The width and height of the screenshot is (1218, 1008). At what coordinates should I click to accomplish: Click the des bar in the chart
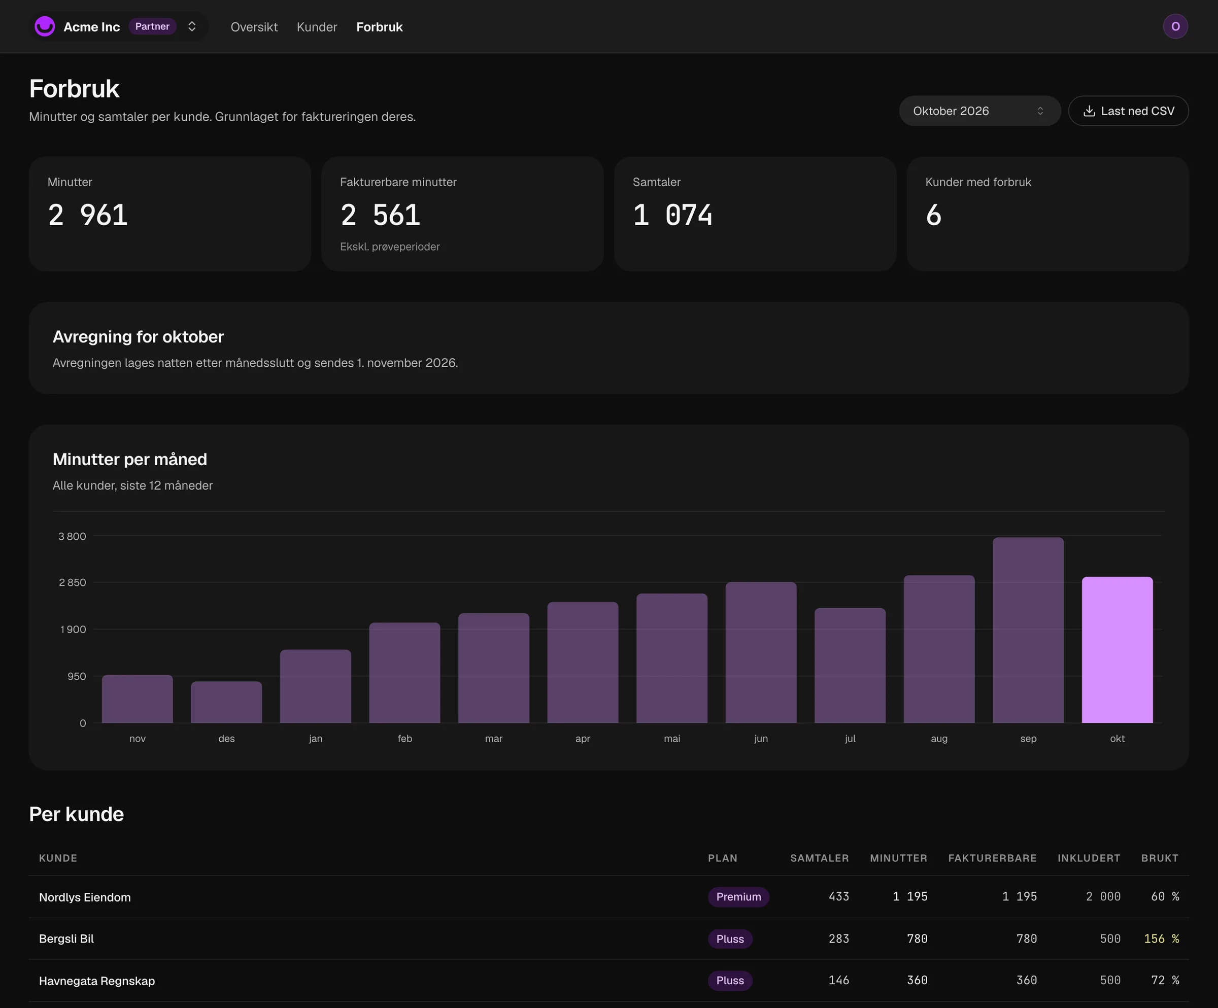pos(226,703)
